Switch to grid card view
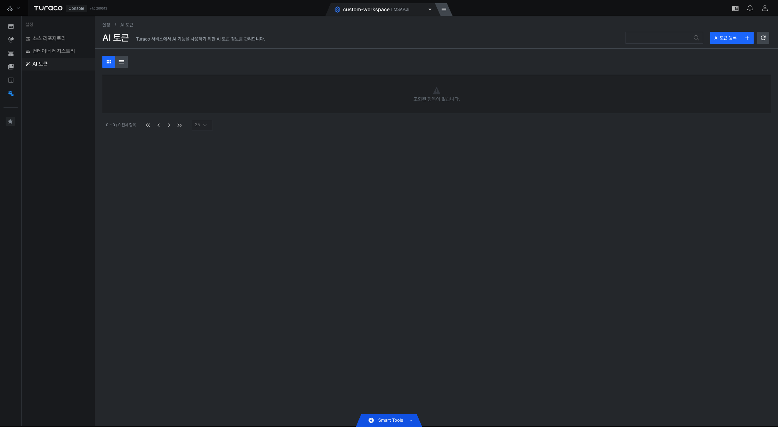The height and width of the screenshot is (427, 778). click(109, 62)
